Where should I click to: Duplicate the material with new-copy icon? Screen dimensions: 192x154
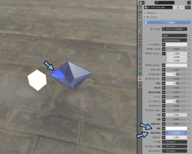[x=178, y=7]
